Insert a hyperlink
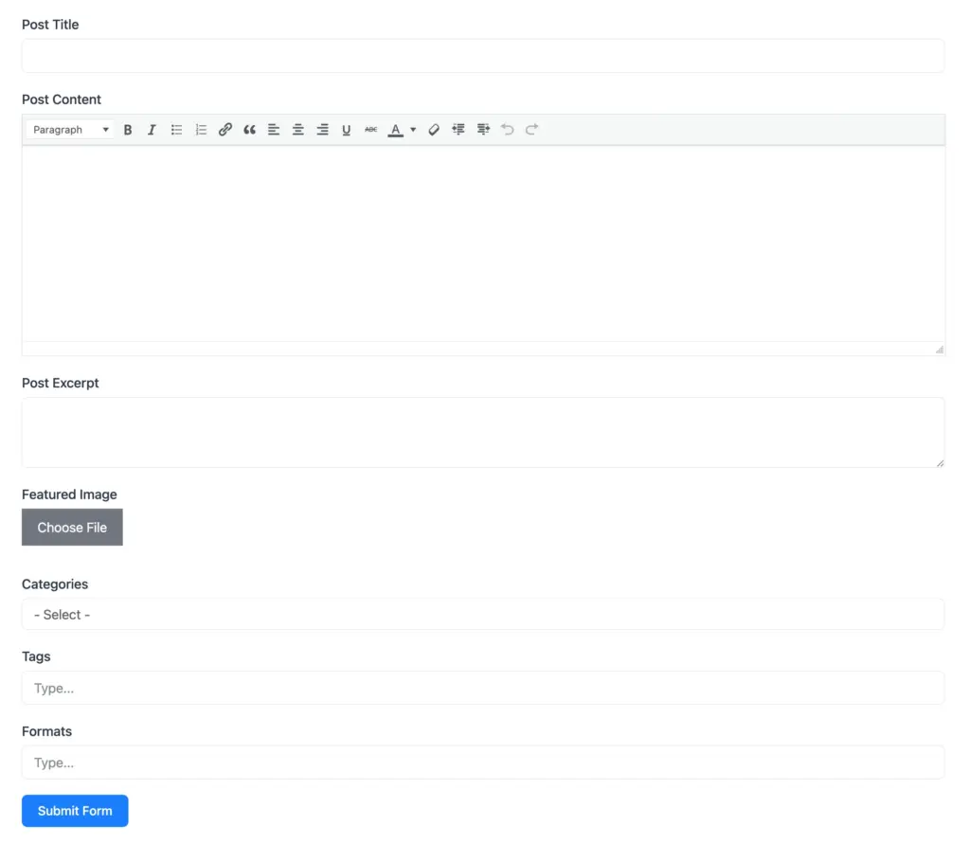 [x=225, y=130]
